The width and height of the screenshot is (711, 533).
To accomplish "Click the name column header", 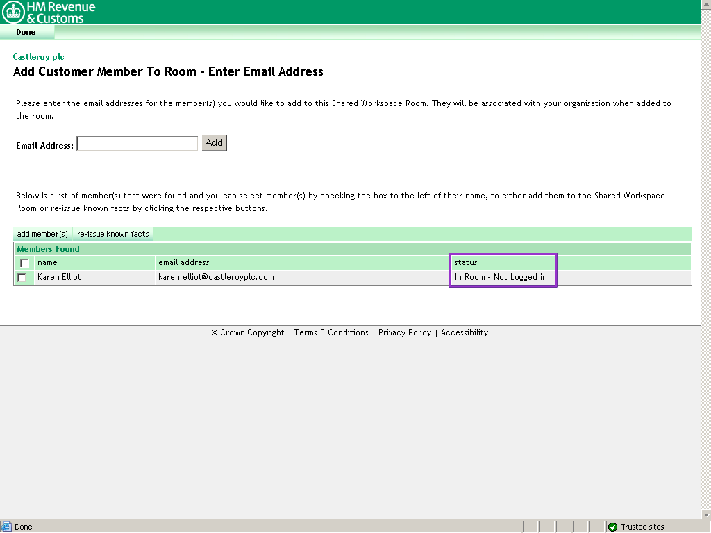I will click(47, 262).
